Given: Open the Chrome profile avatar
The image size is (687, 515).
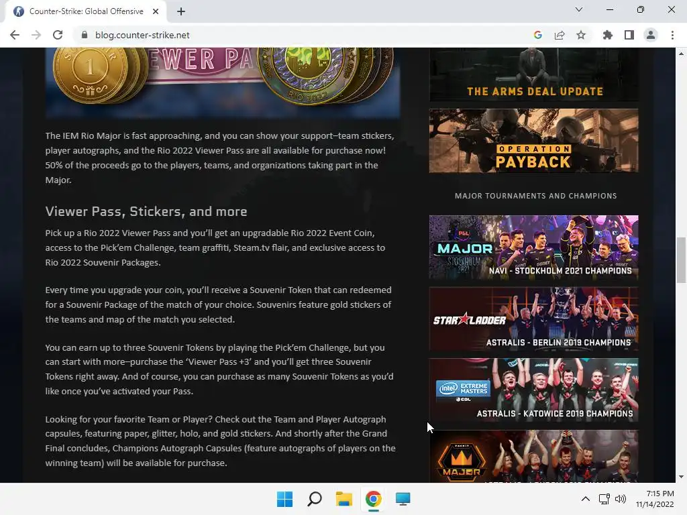Looking at the screenshot, I should [x=651, y=35].
